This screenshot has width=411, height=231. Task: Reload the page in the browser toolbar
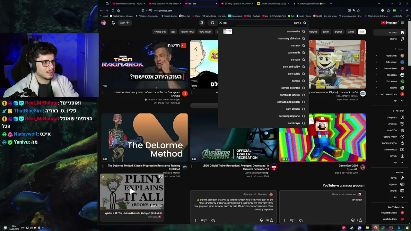(113, 10)
